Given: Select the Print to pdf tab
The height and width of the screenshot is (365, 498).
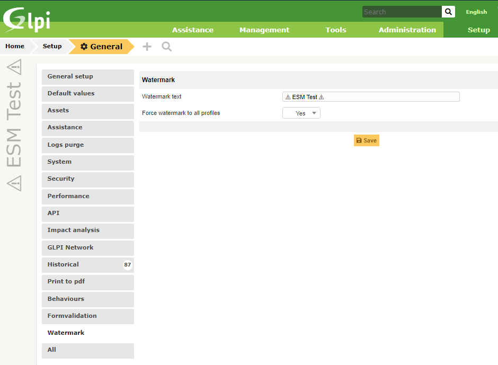Looking at the screenshot, I should coord(87,282).
